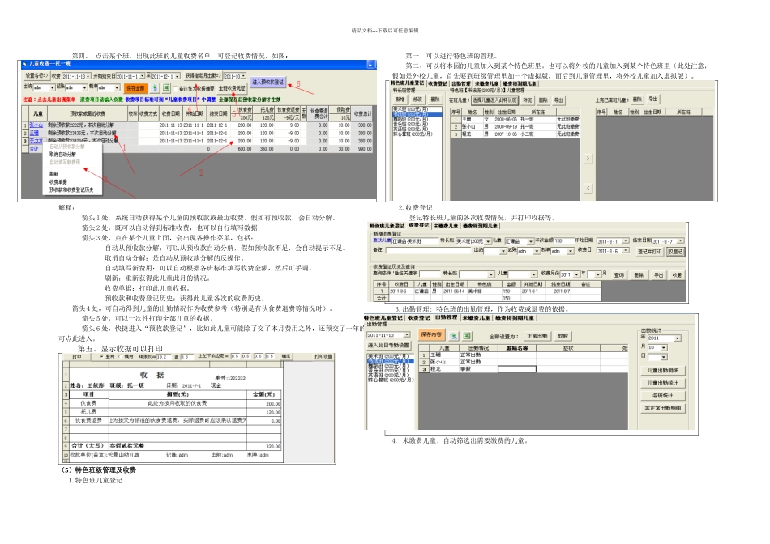The height and width of the screenshot is (544, 770).
Task: Click the 进入预收款登记 button
Action: [x=267, y=82]
